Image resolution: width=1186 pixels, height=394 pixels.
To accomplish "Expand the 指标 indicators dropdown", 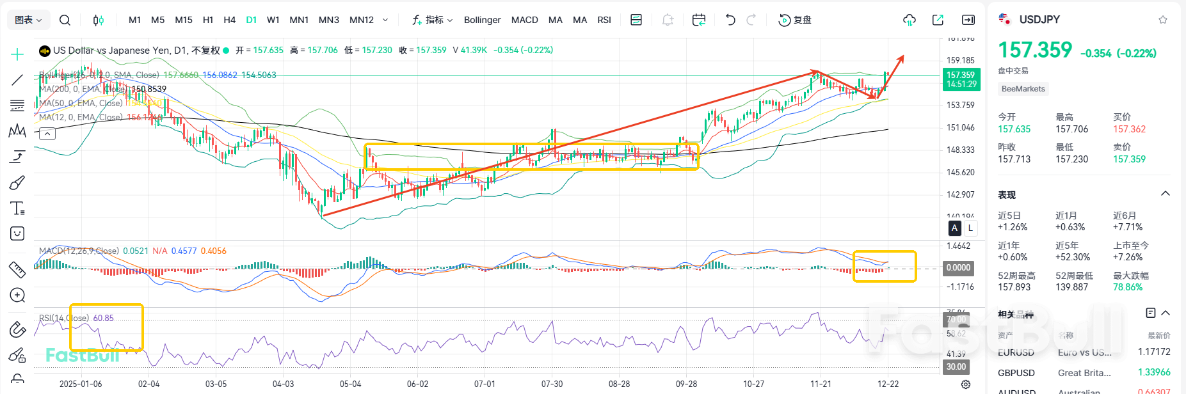I will tap(433, 20).
